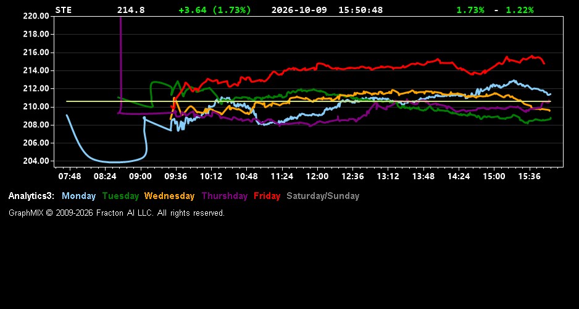Select the Monday legend label
This screenshot has width=579, height=309.
pos(78,197)
